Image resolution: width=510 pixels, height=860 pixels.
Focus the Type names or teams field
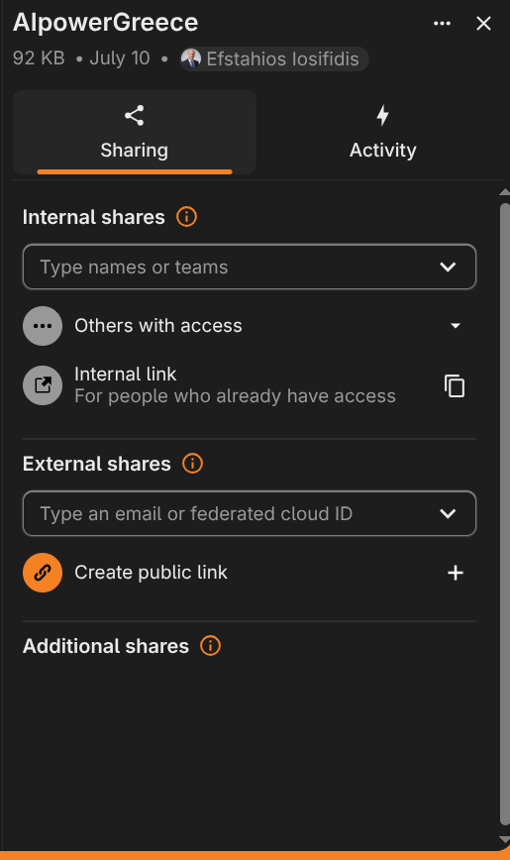(249, 268)
